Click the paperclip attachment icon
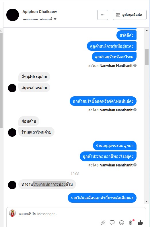 (x=103, y=223)
